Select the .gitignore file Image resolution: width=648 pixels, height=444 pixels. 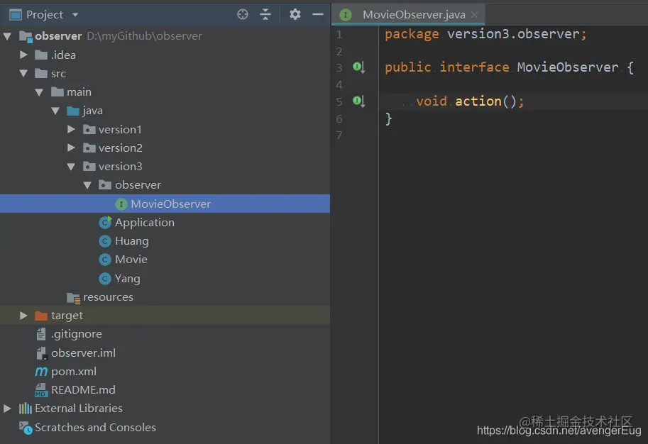[77, 334]
